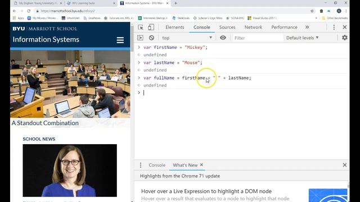Click the browser forward arrow

(x=21, y=11)
